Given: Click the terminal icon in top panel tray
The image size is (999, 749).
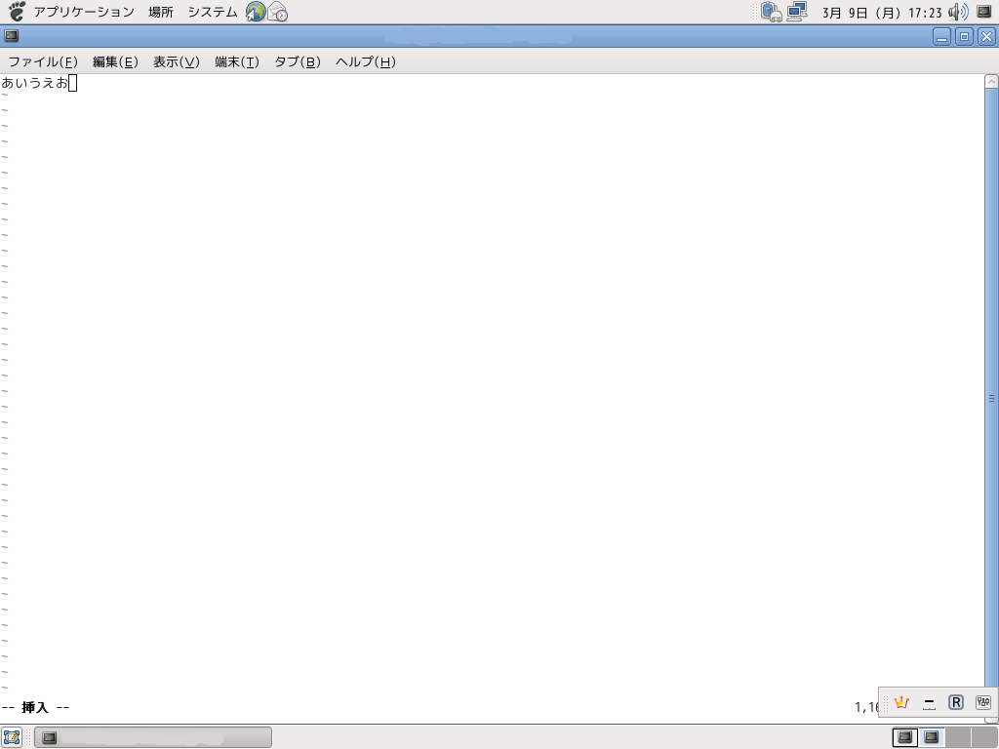Looking at the screenshot, I should 984,12.
